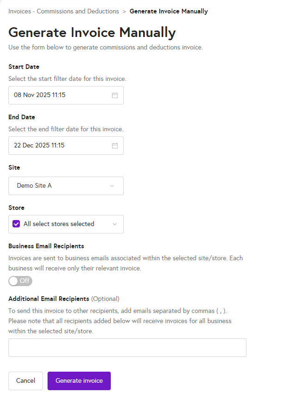This screenshot has width=289, height=398.
Task: Click the End Date field label
Action: (22, 117)
